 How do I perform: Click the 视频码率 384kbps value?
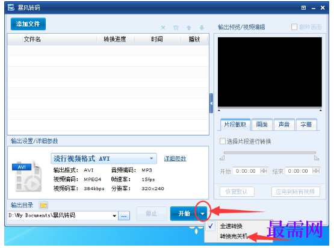point(94,188)
